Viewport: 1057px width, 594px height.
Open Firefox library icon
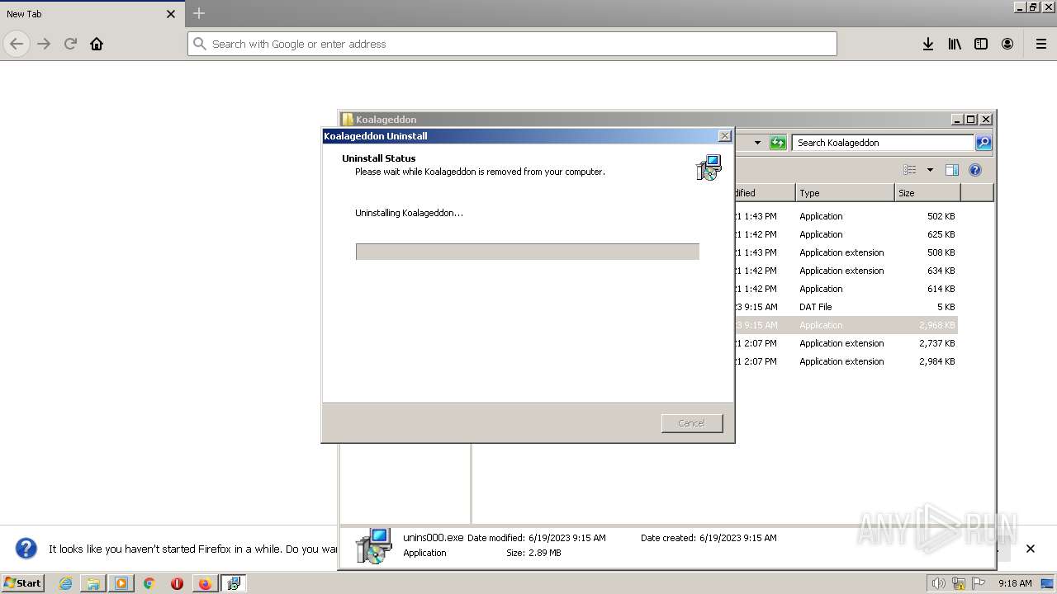[x=955, y=44]
